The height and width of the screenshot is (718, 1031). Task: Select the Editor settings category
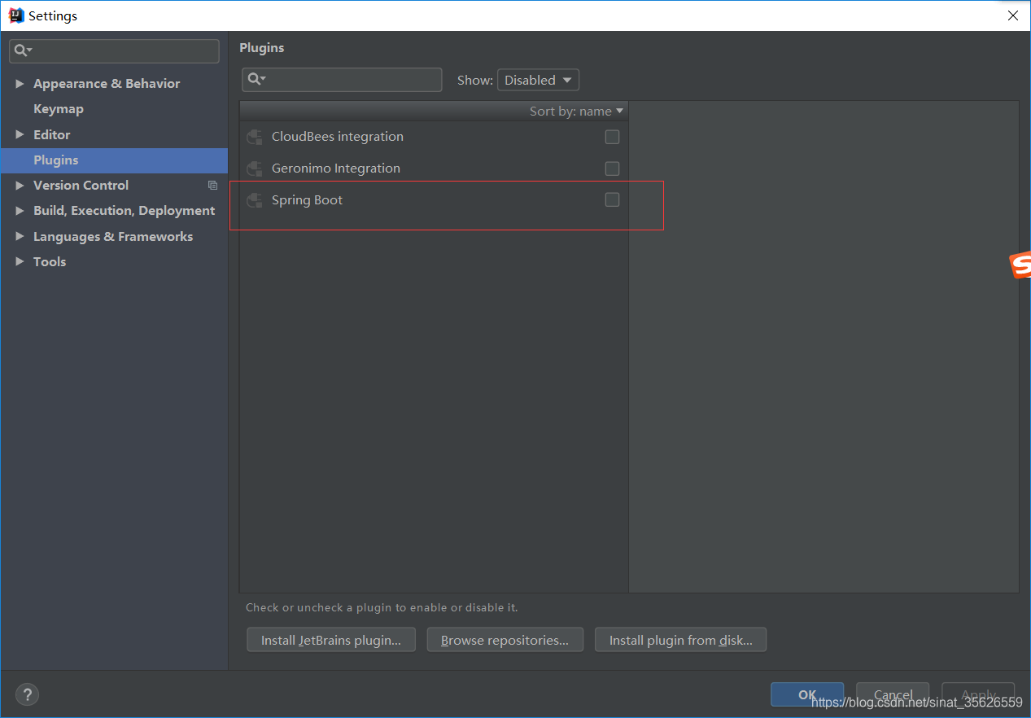click(x=51, y=134)
